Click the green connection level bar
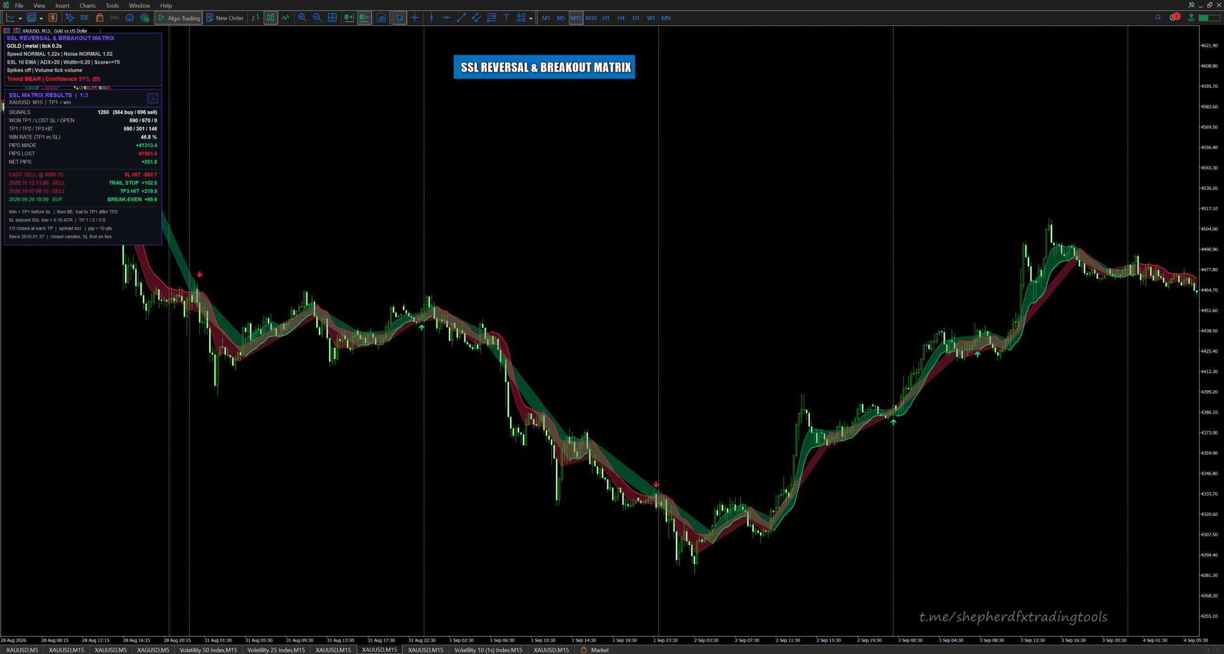The image size is (1224, 654). [x=1210, y=18]
